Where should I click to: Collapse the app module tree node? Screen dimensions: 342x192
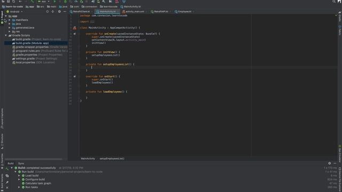[x=6, y=16]
